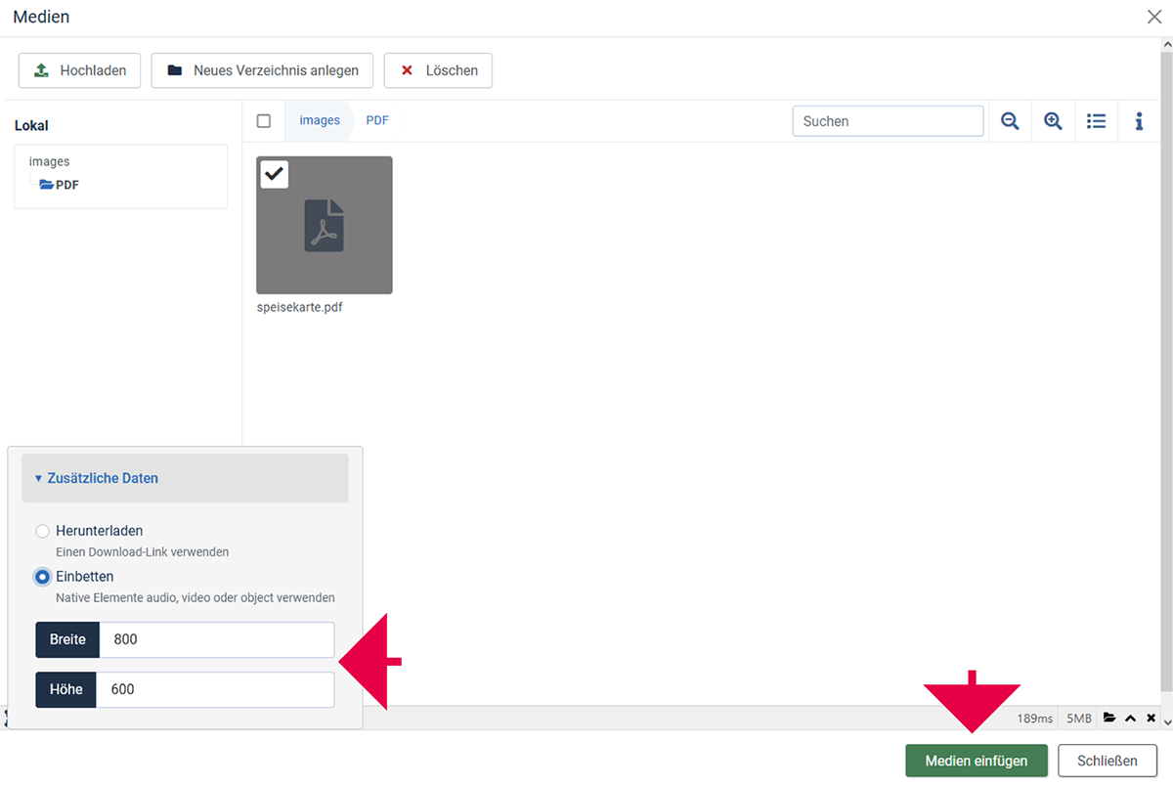
Task: Click into the Suchen search field
Action: click(888, 121)
